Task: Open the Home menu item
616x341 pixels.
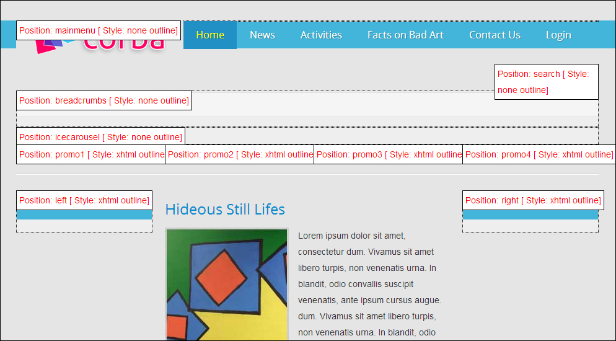Action: point(210,35)
